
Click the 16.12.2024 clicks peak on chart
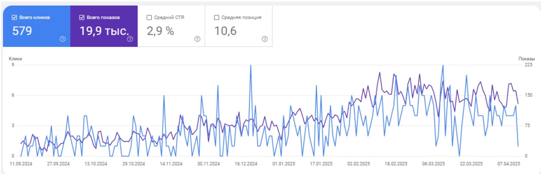click(251, 65)
